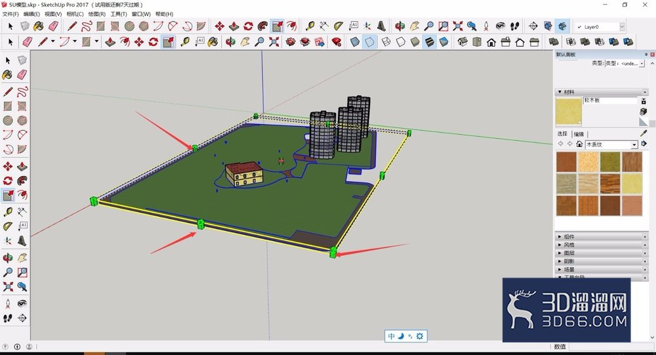Viewport: 656px width, 355px height.
Task: Toggle the moon half-width input icon
Action: (x=400, y=336)
